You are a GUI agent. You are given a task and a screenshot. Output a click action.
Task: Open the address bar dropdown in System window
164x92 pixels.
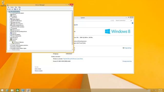click(x=111, y=20)
